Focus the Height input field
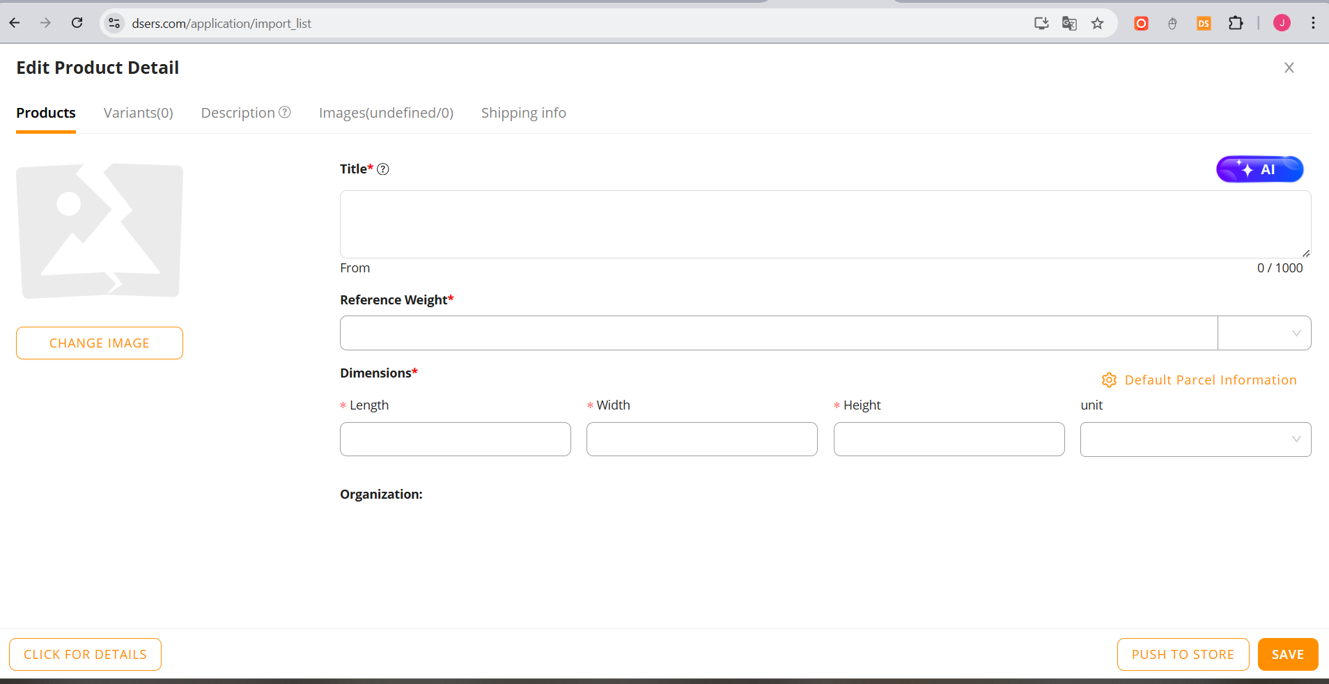Viewport: 1329px width, 684px height. [x=949, y=440]
